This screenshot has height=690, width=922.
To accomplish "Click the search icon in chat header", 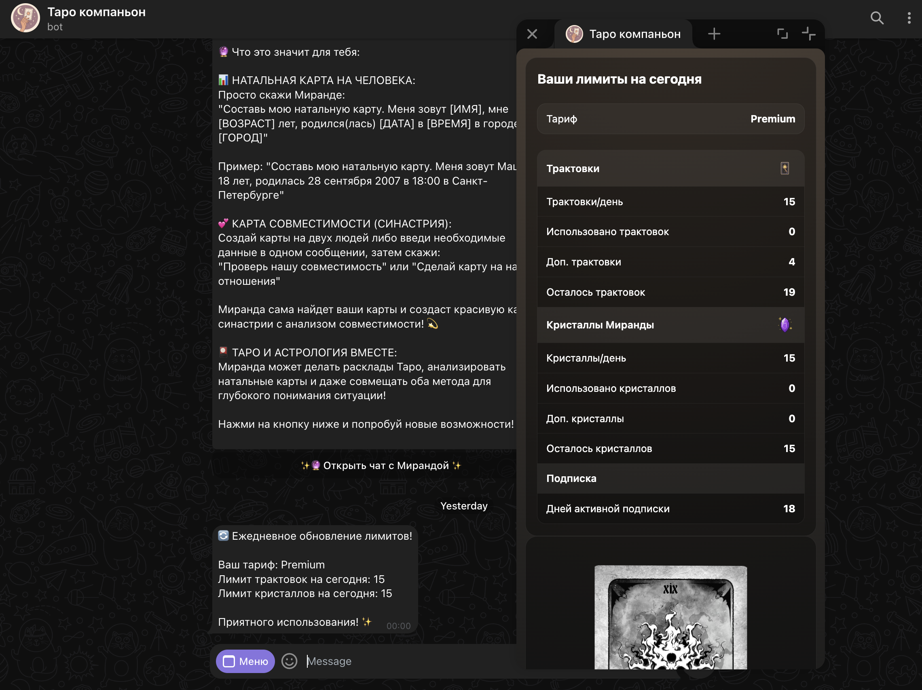I will tap(877, 18).
